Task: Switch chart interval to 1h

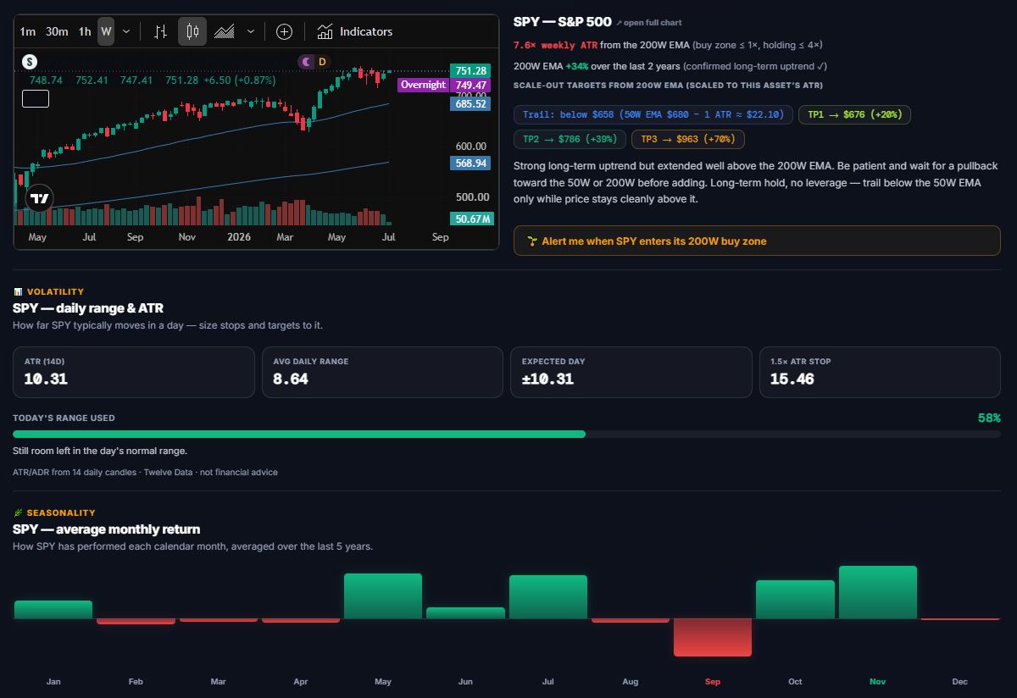Action: [x=85, y=31]
